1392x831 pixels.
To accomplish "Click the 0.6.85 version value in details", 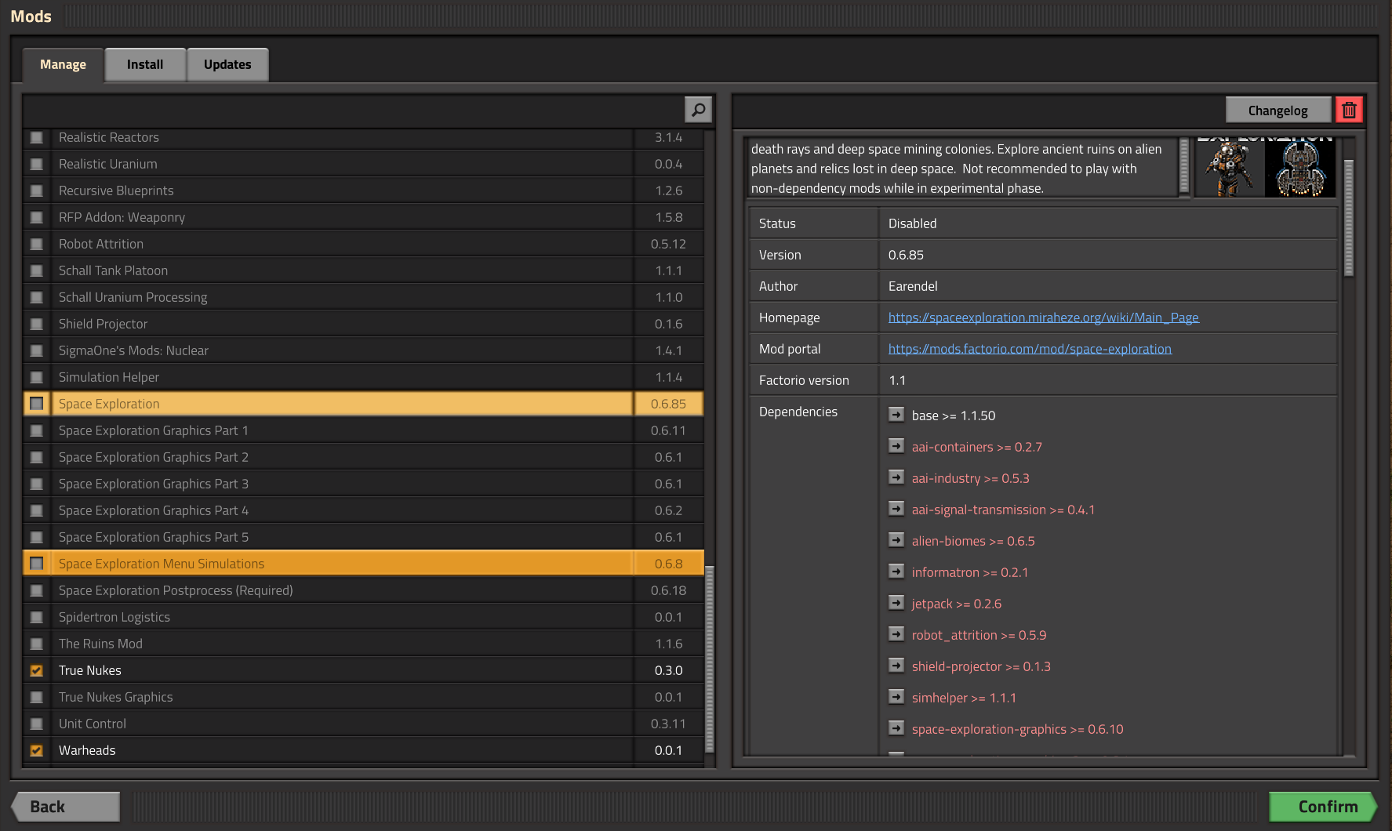I will click(906, 255).
